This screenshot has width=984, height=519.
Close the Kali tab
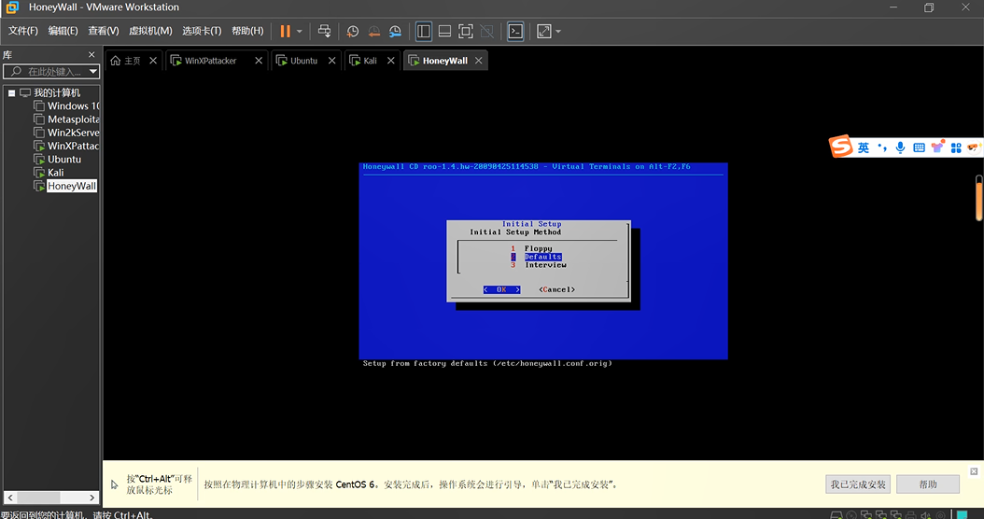click(x=391, y=61)
